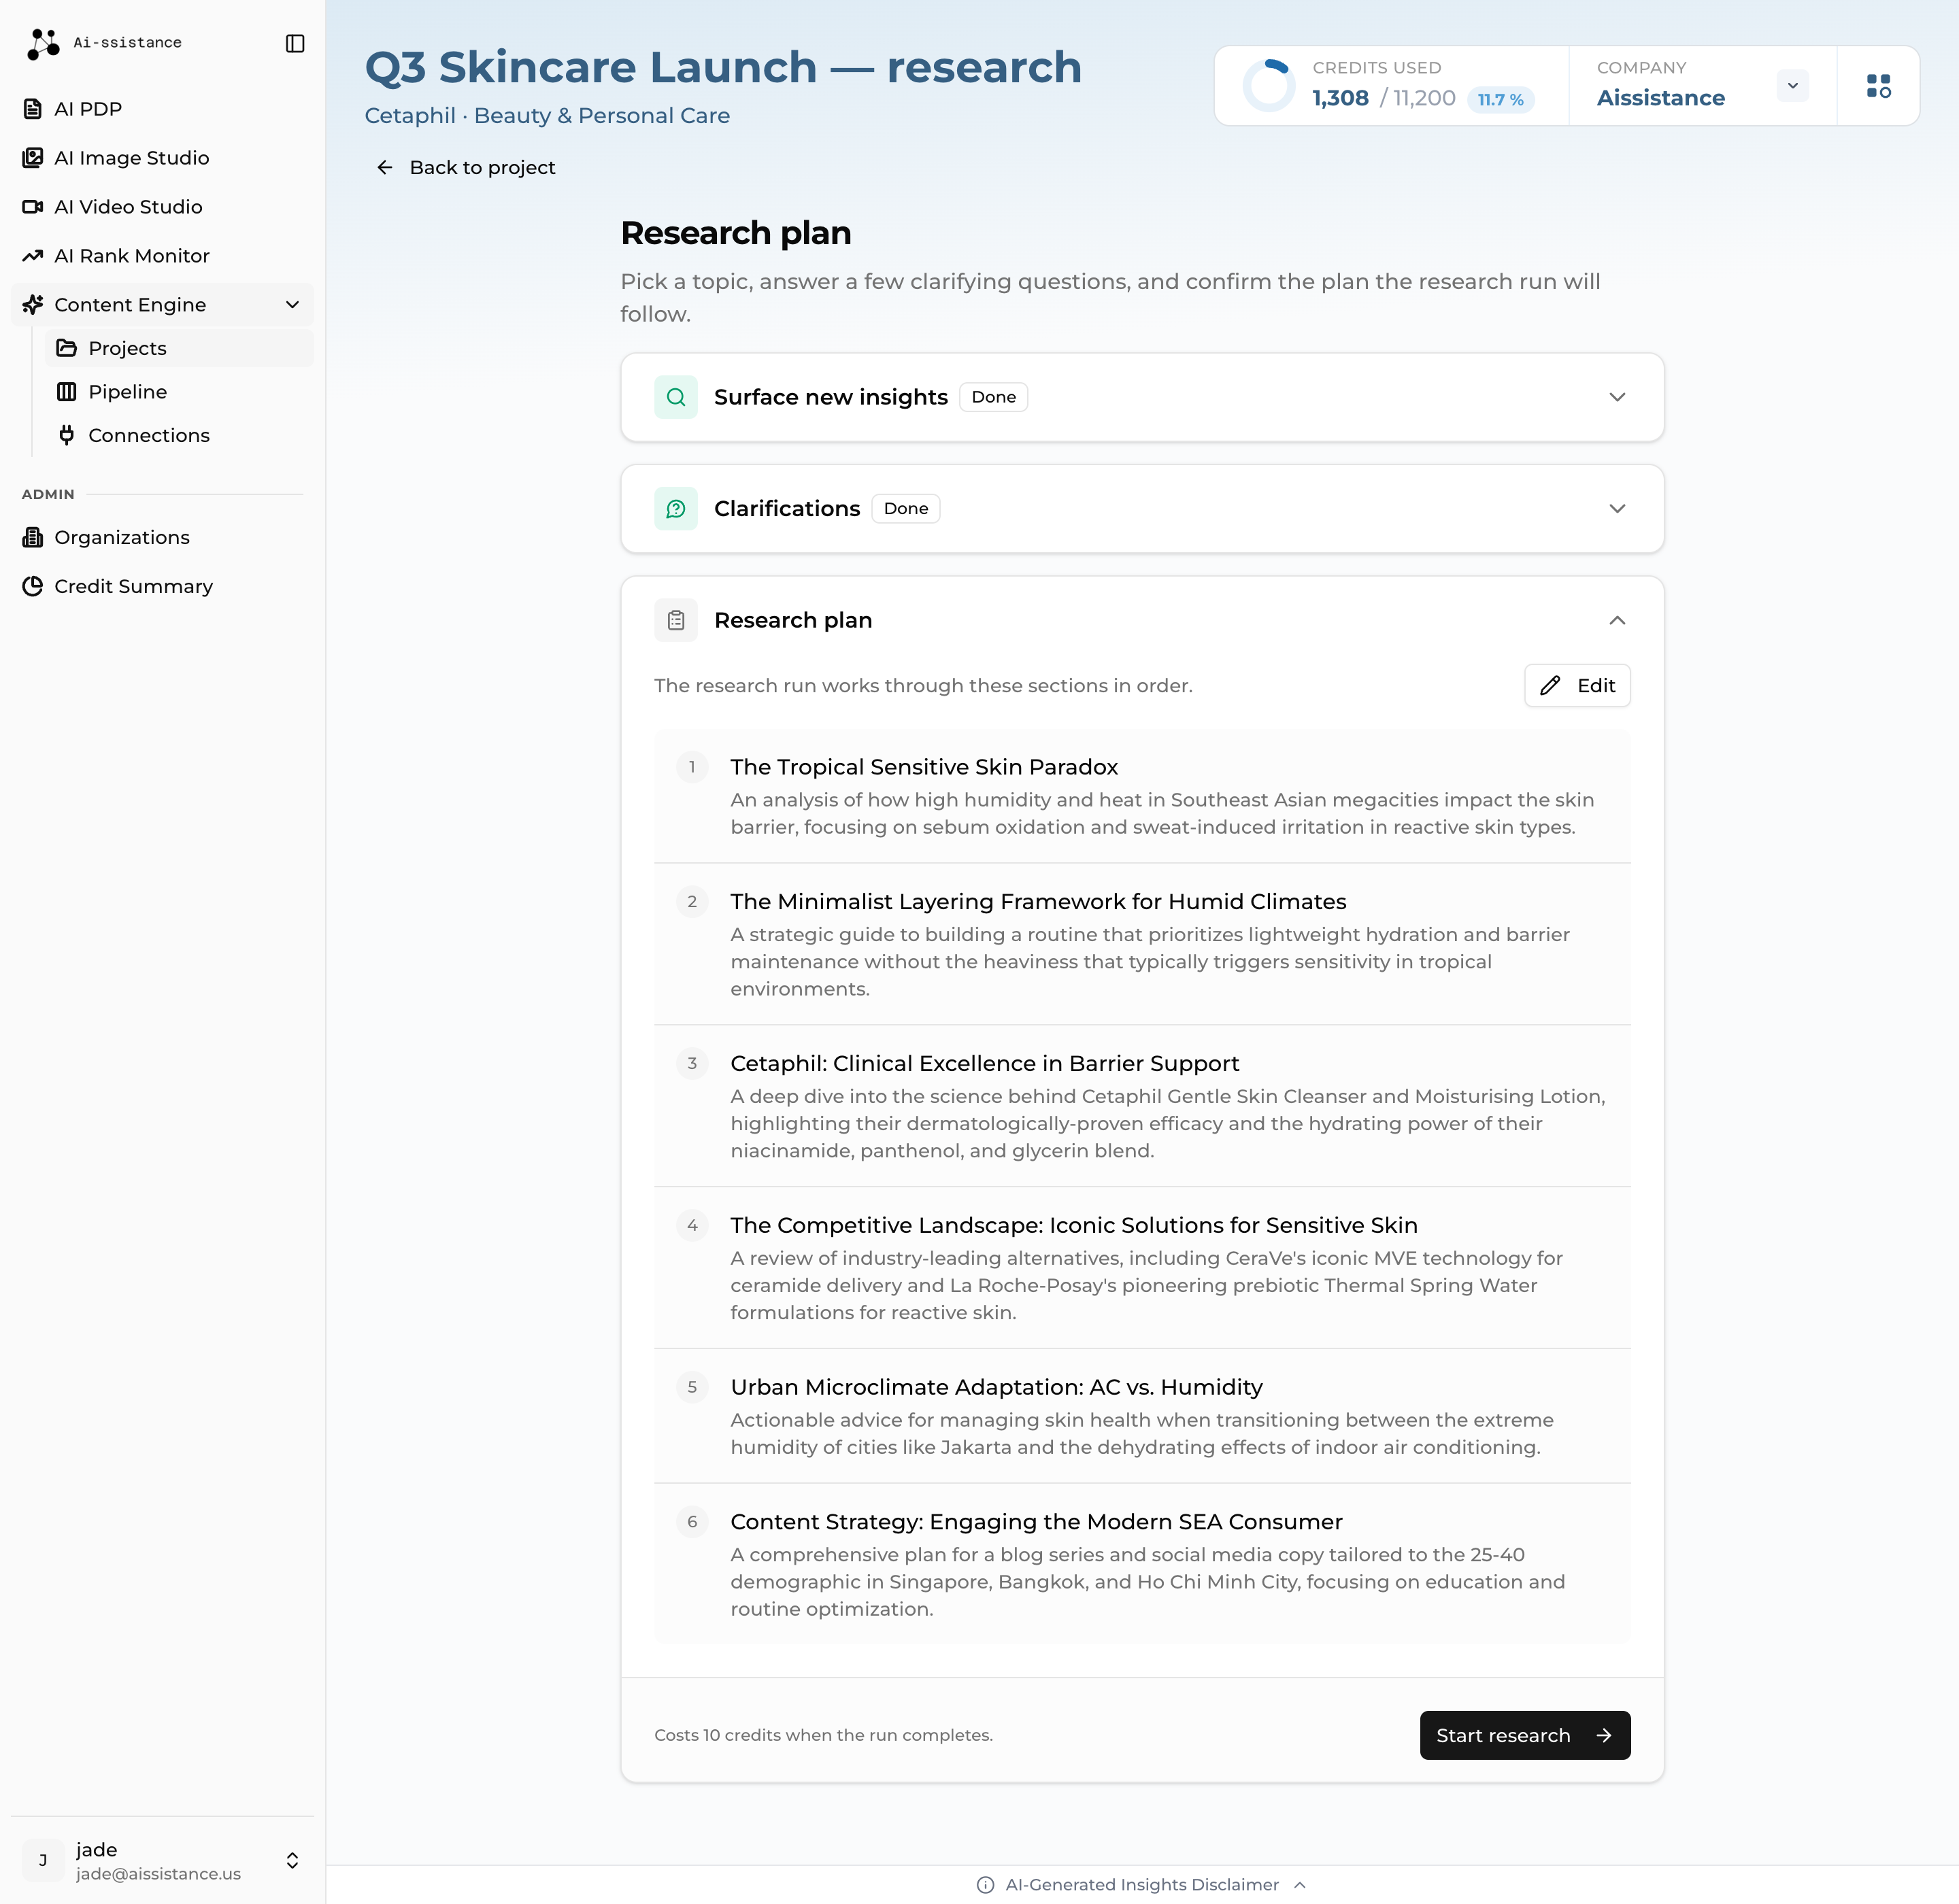Click the AI Rank Monitor trend icon
This screenshot has height=1904, width=1959.
(x=33, y=256)
